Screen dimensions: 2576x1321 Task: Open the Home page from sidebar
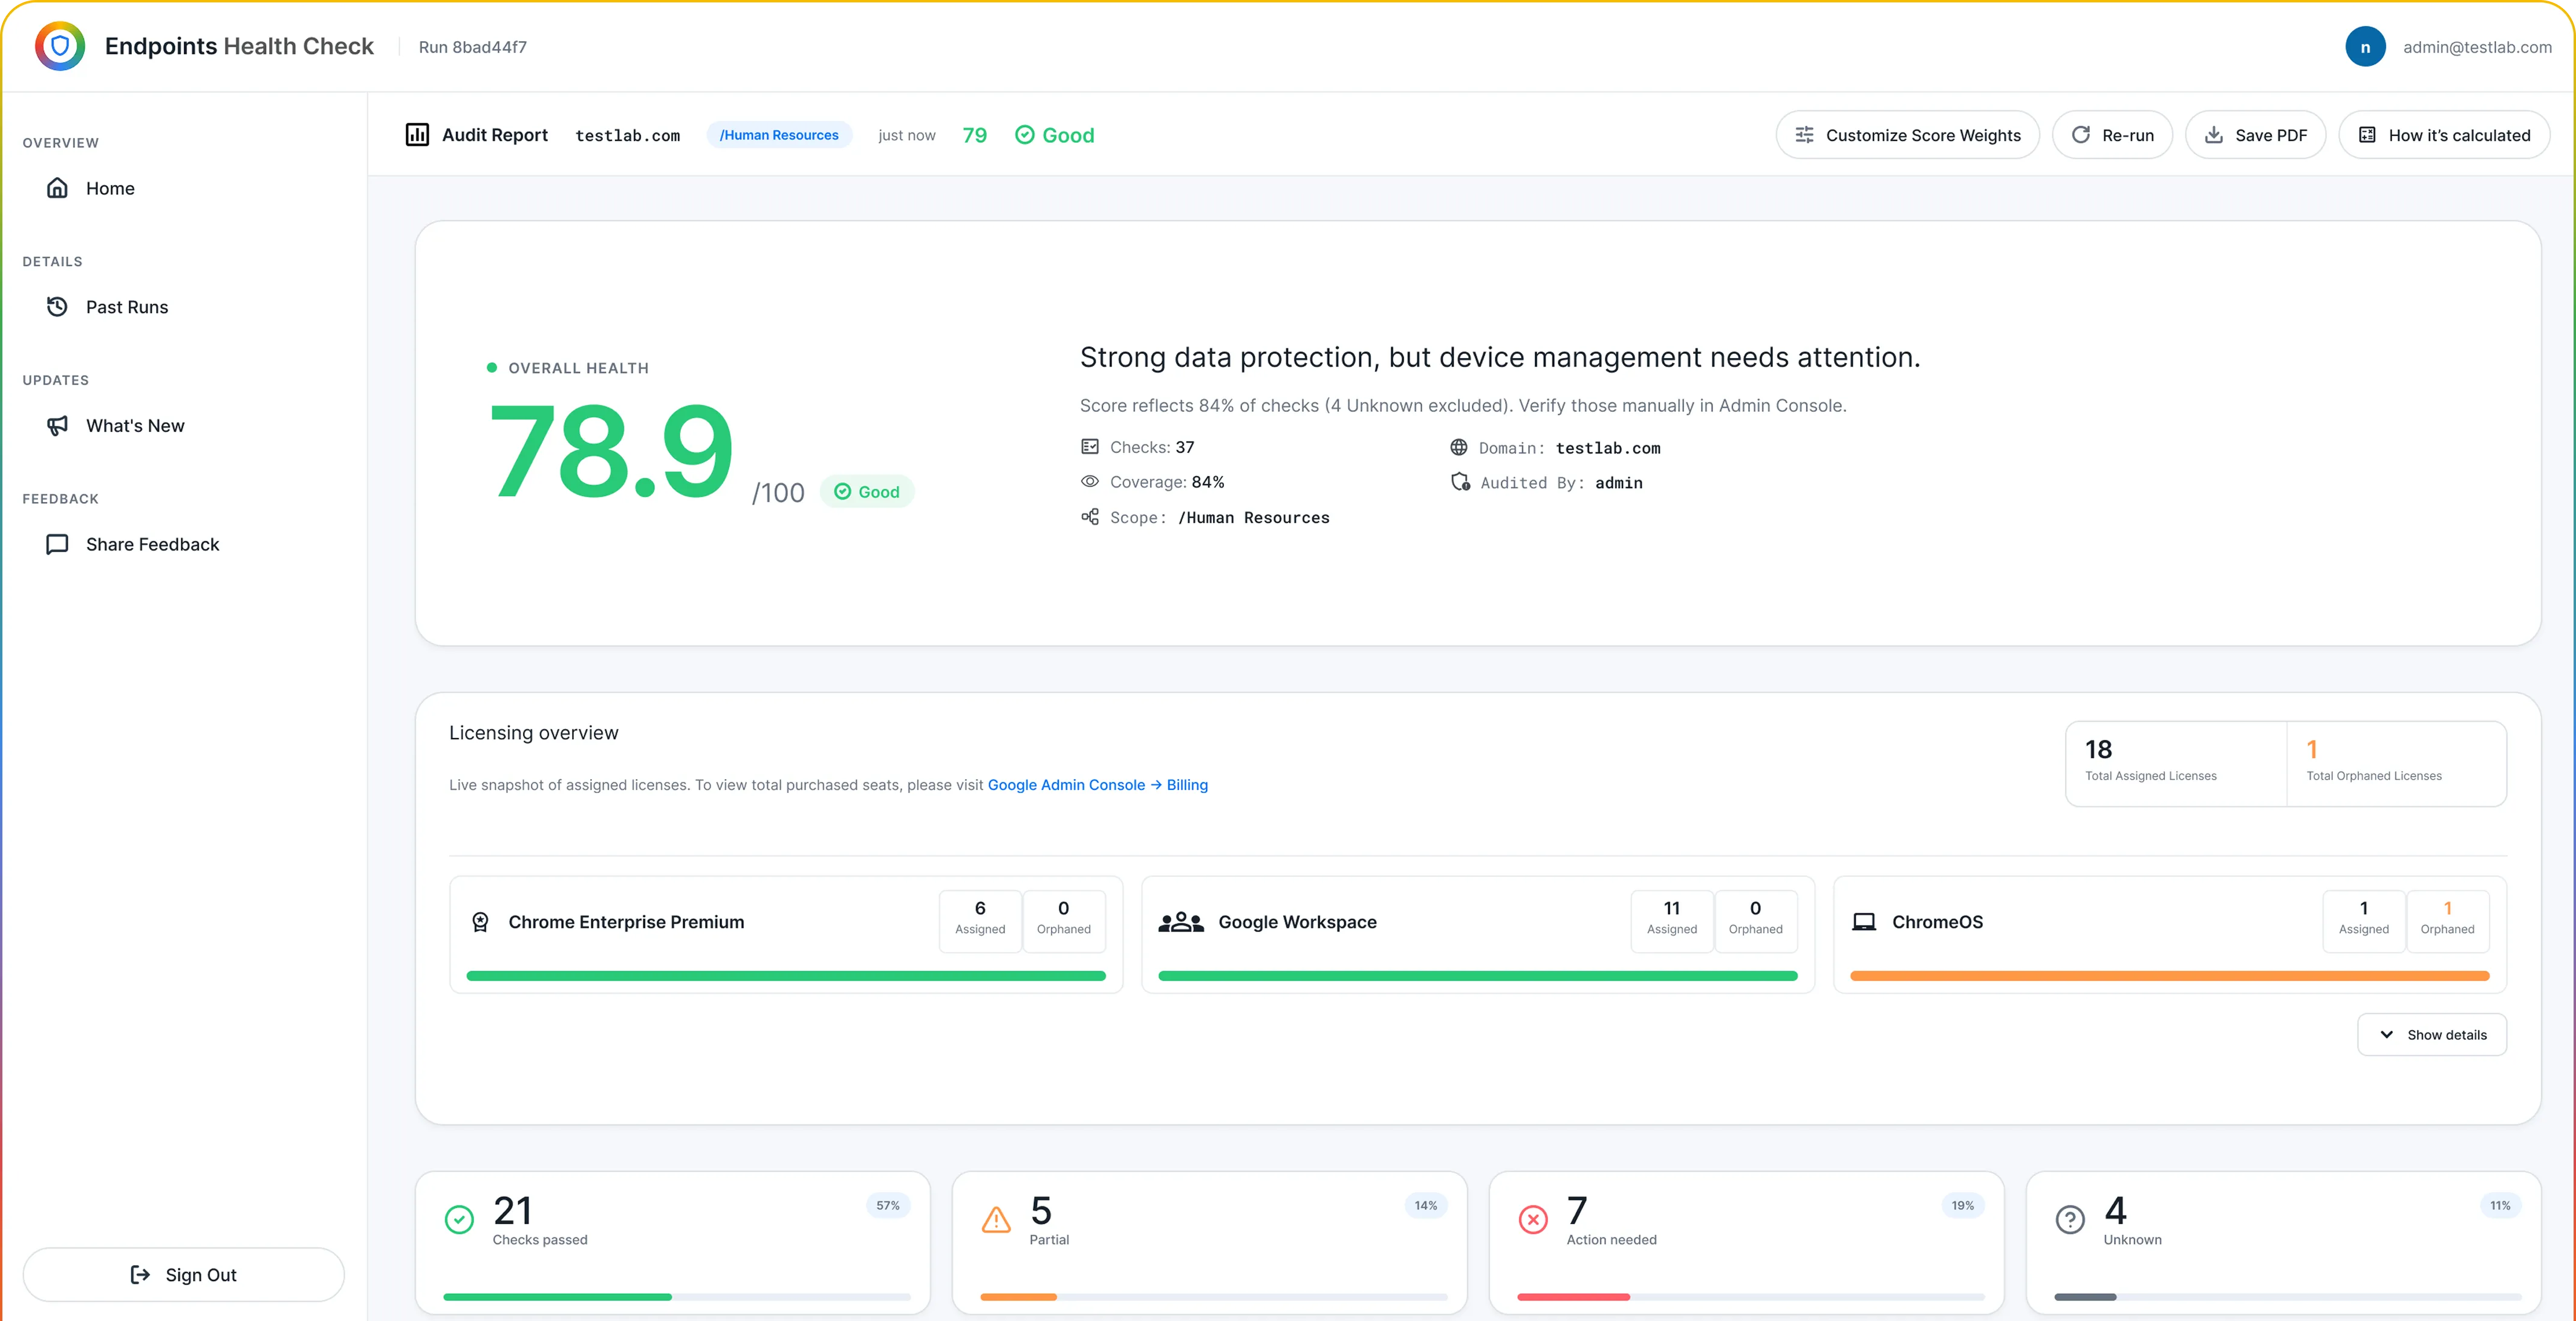tap(184, 188)
